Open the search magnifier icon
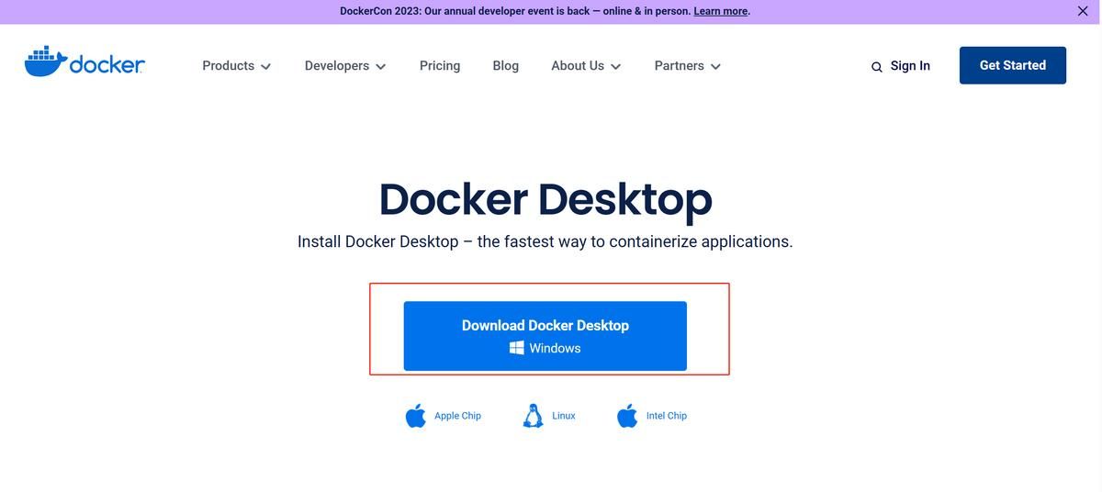Screen dimensions: 1102x492 [876, 67]
